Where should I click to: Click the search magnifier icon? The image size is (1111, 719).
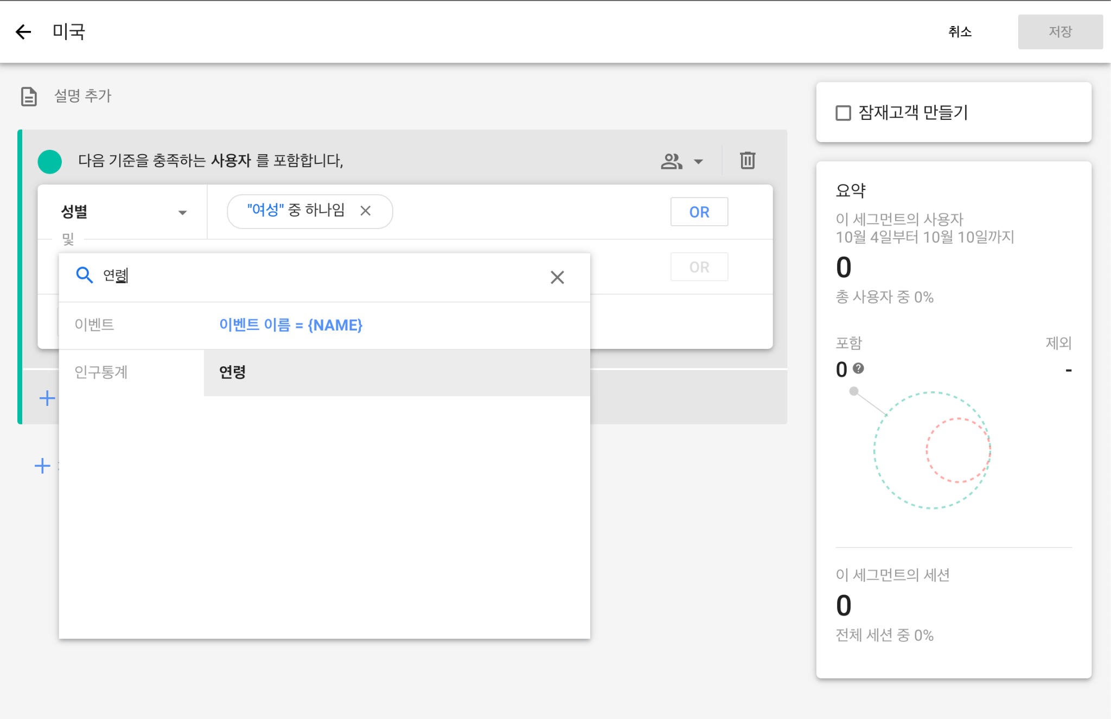84,275
